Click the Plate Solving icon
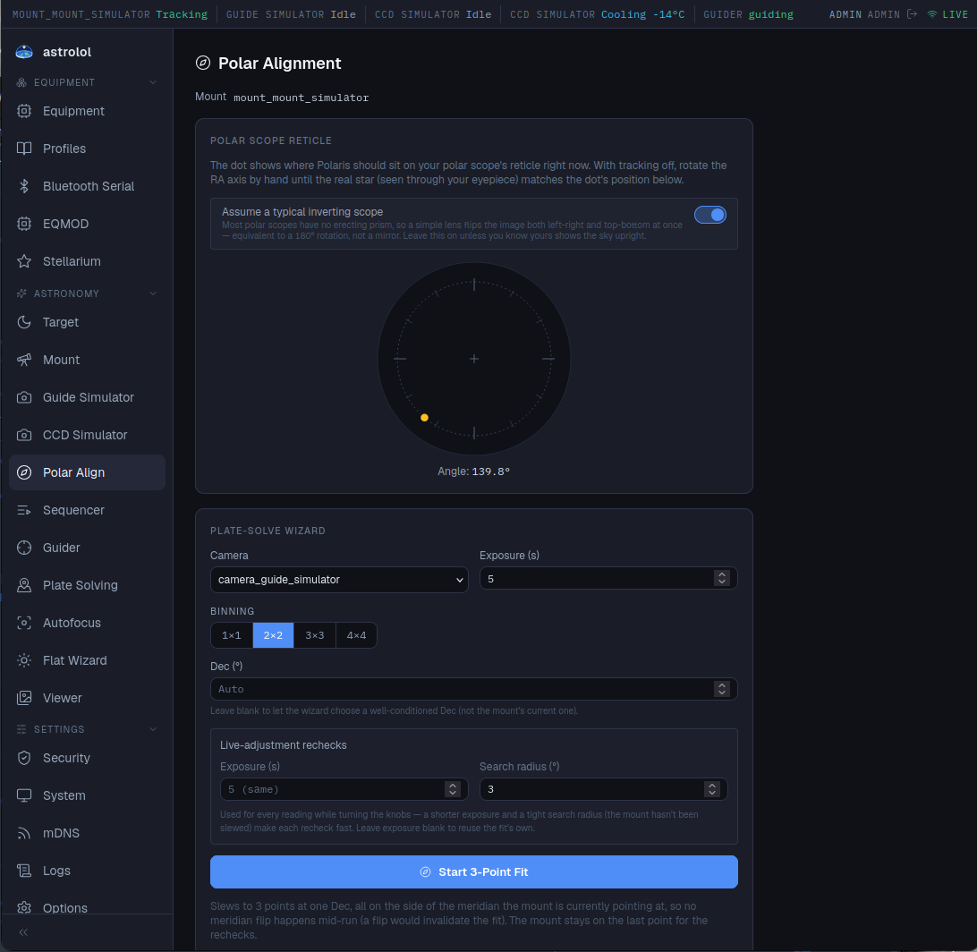Viewport: 977px width, 952px height. tap(24, 585)
